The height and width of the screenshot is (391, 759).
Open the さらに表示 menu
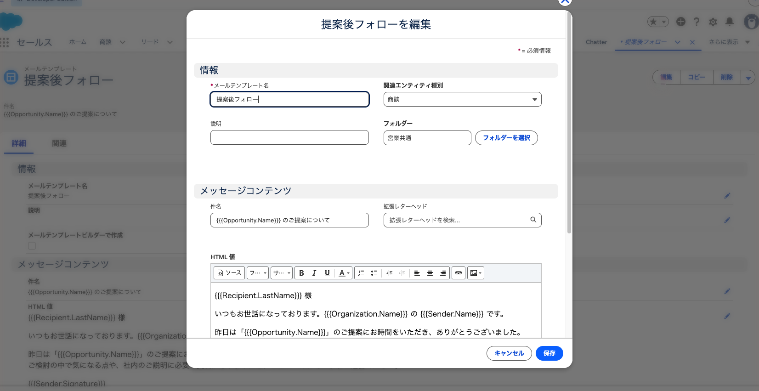(729, 42)
